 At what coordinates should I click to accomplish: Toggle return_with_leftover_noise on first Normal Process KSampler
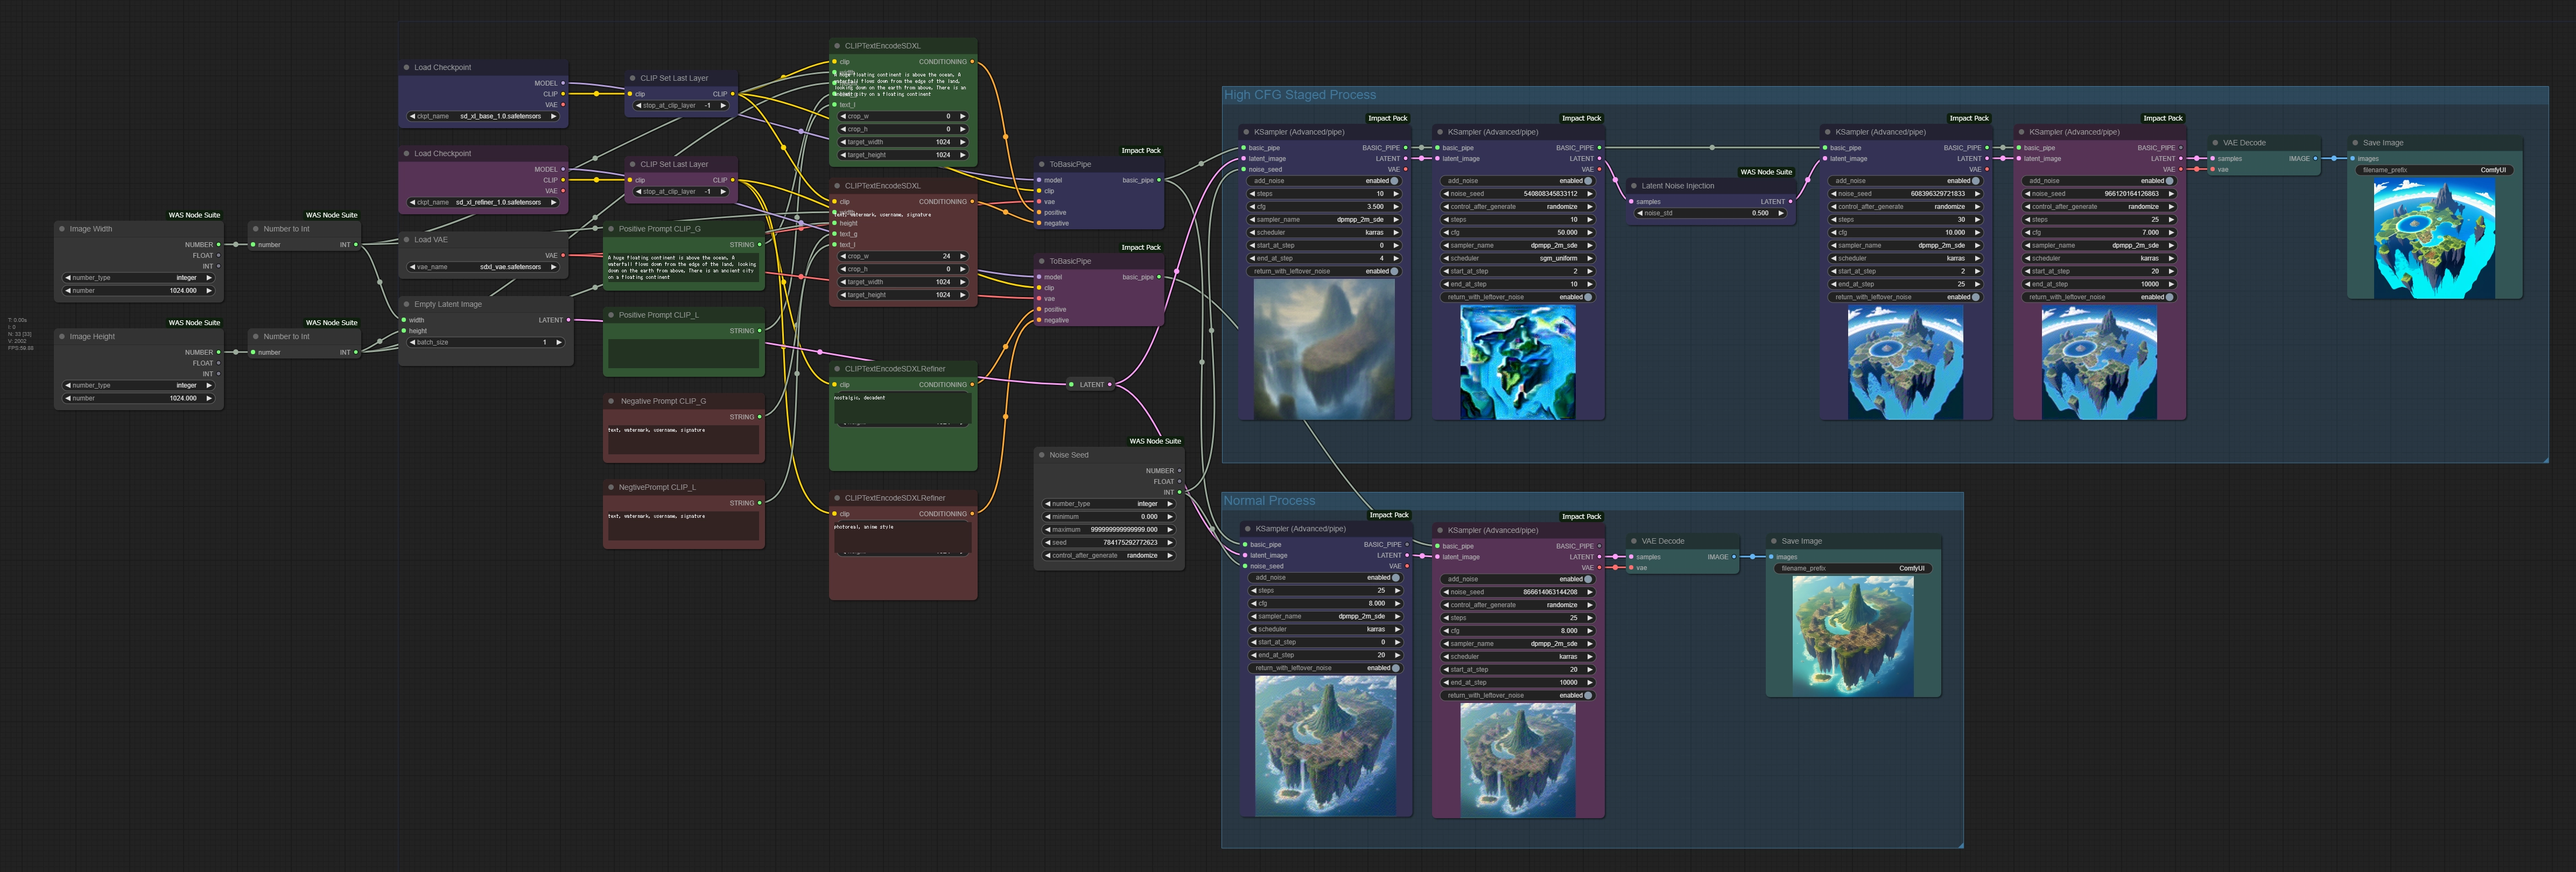pos(1396,668)
